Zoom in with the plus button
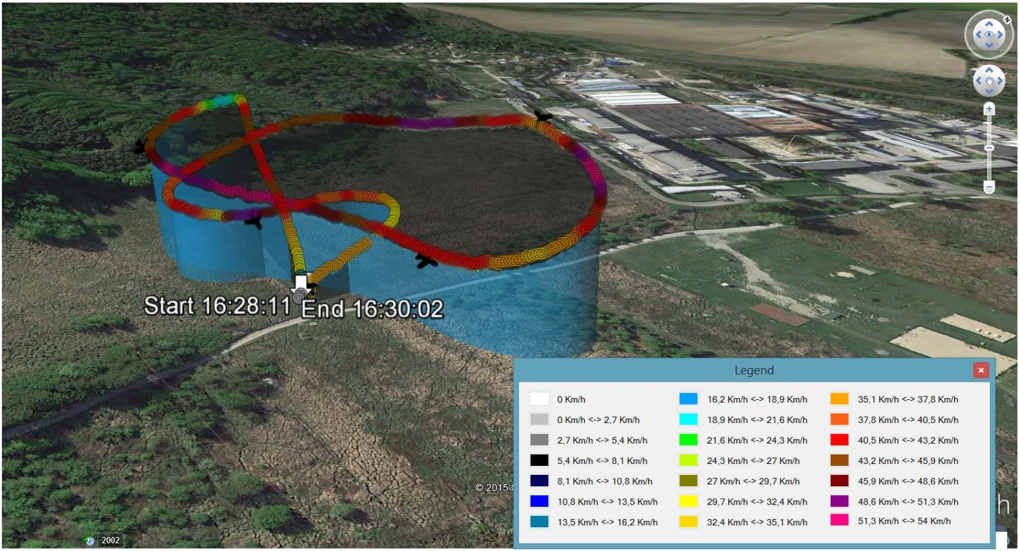Image resolution: width=1020 pixels, height=551 pixels. point(989,109)
